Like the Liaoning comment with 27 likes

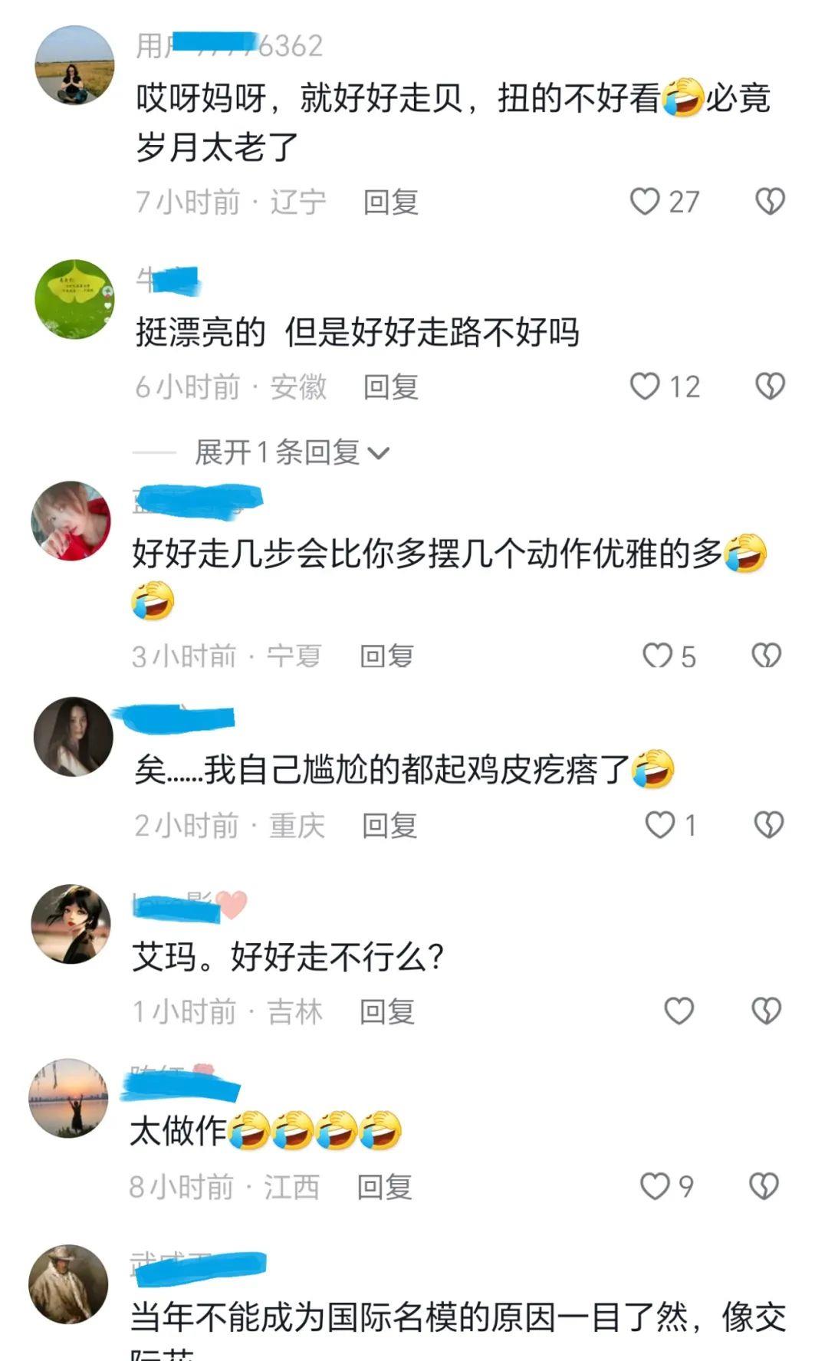pyautogui.click(x=644, y=202)
